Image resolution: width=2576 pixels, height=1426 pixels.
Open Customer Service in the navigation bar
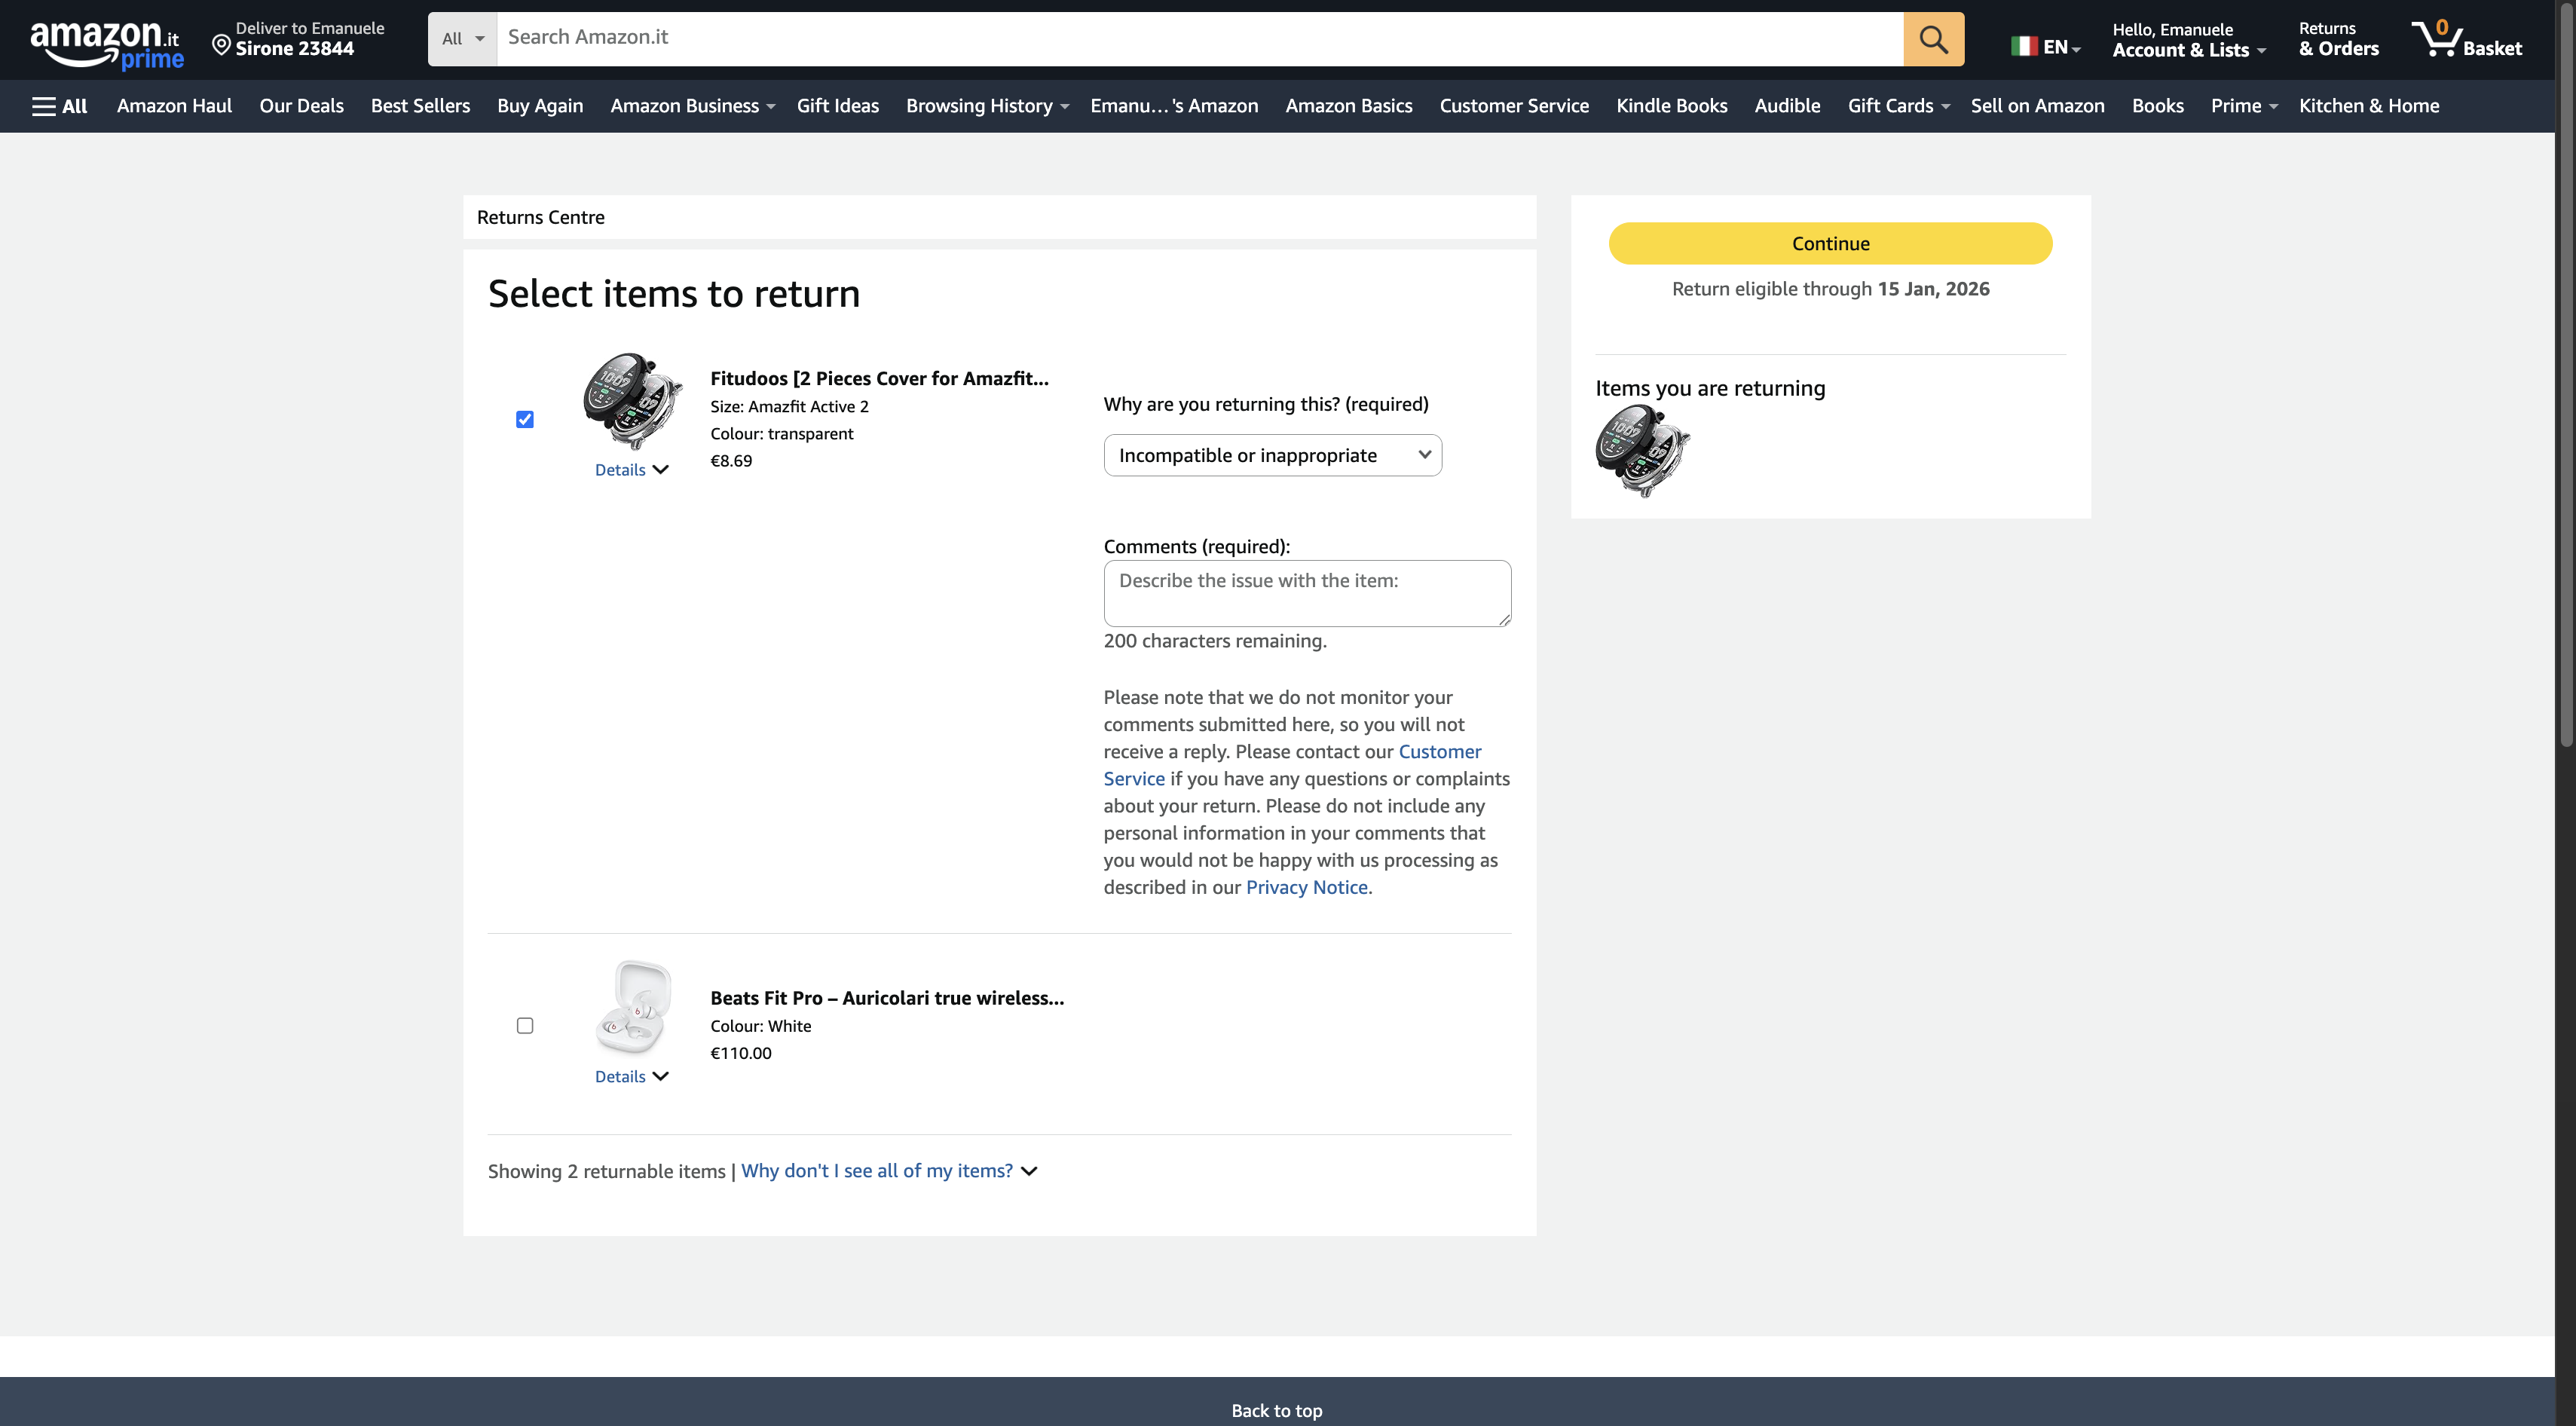pyautogui.click(x=1513, y=106)
